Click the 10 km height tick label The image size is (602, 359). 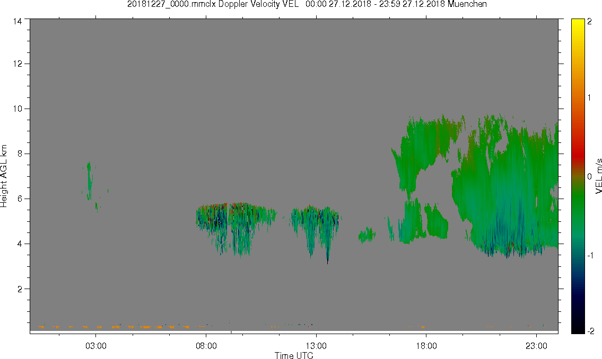[18, 109]
